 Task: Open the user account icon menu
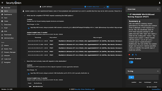[159, 3]
